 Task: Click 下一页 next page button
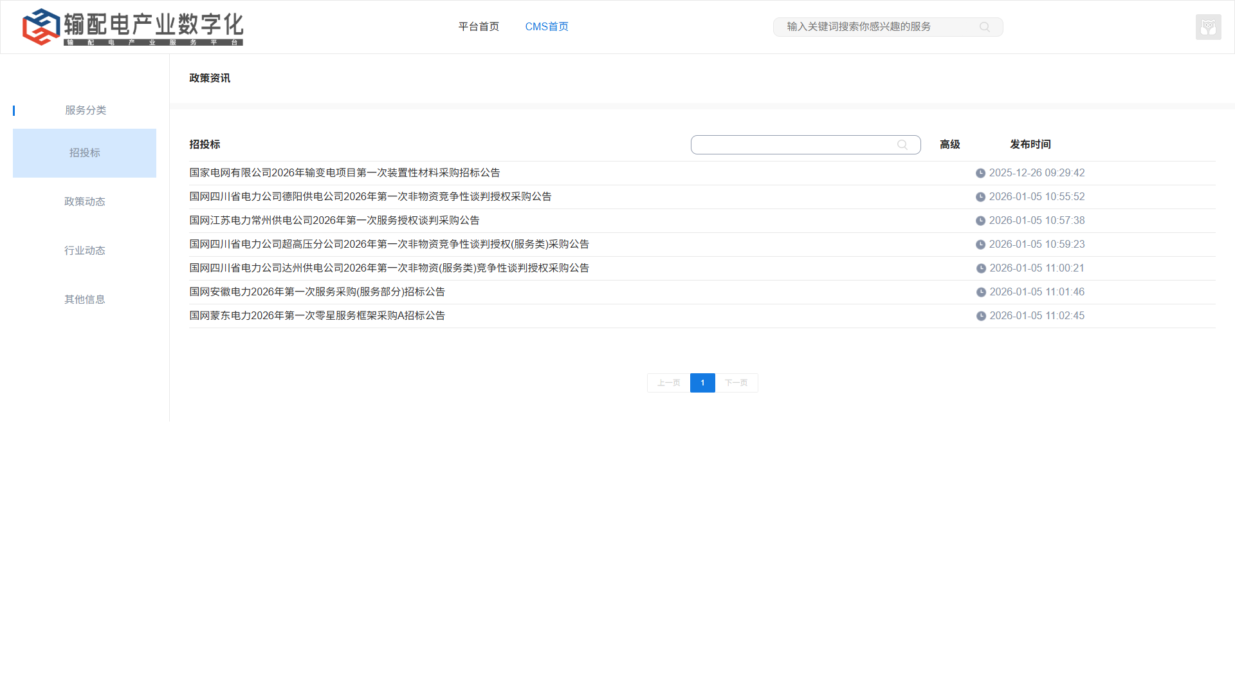coord(736,383)
